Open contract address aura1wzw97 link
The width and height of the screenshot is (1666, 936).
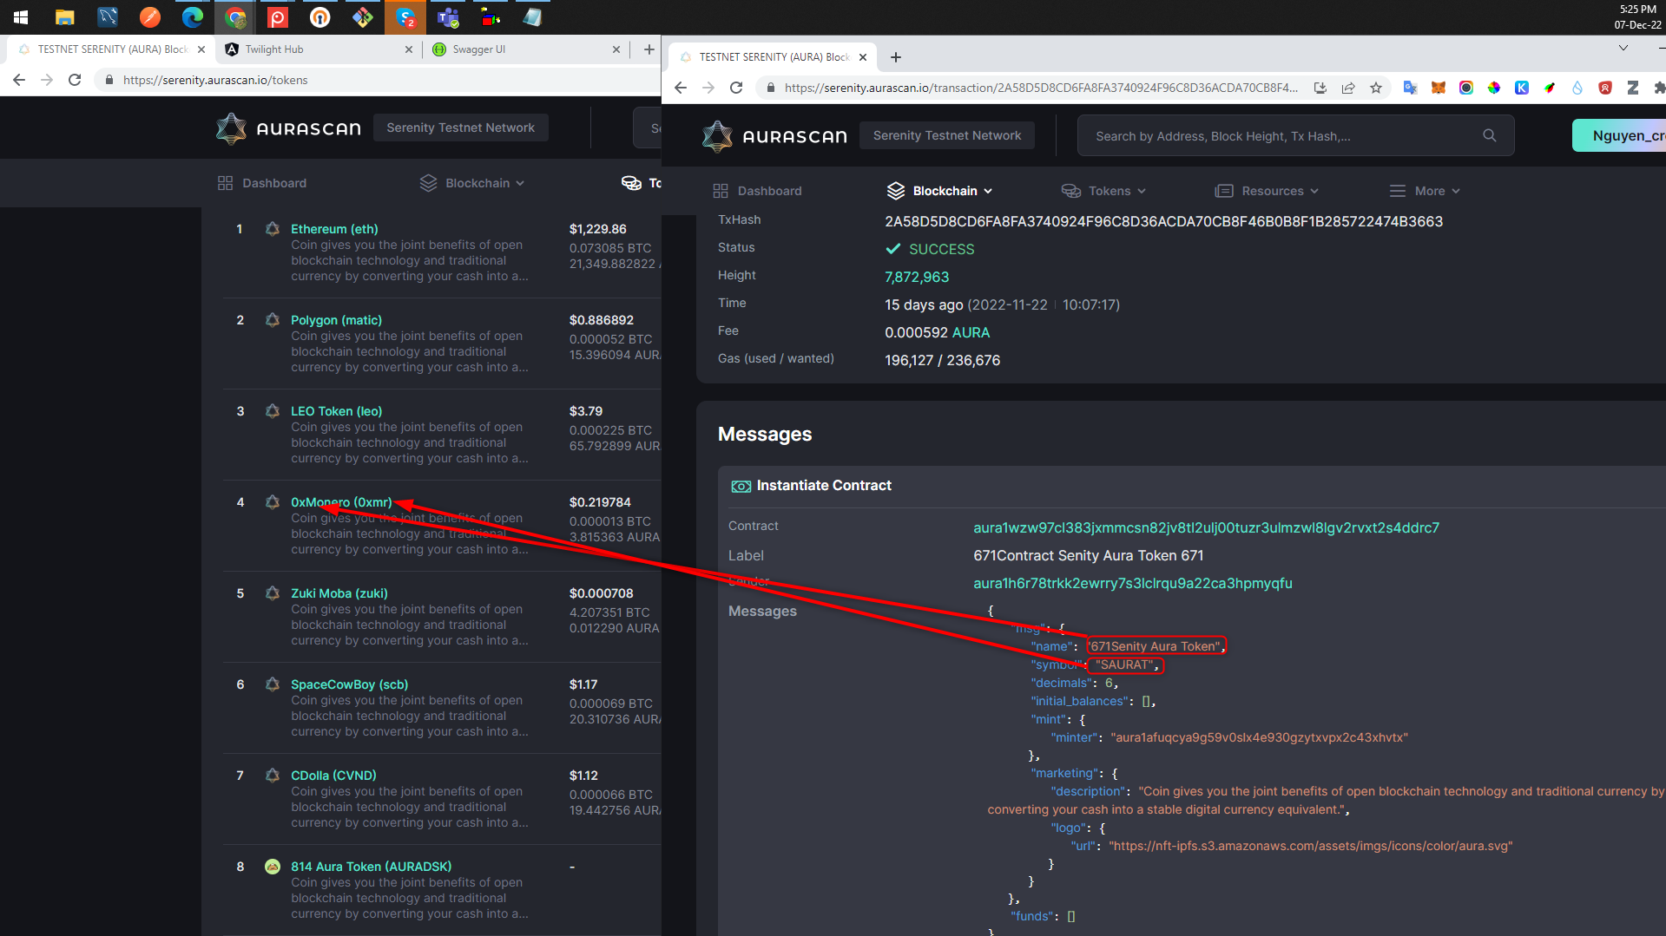tap(1206, 527)
